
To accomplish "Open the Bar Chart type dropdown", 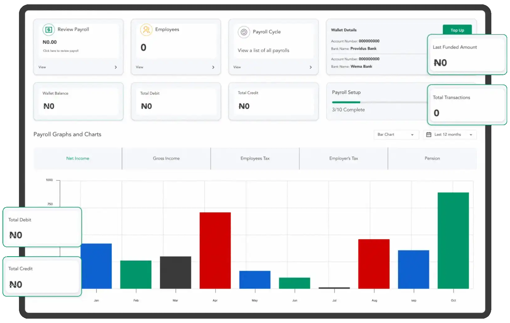I will pyautogui.click(x=396, y=134).
